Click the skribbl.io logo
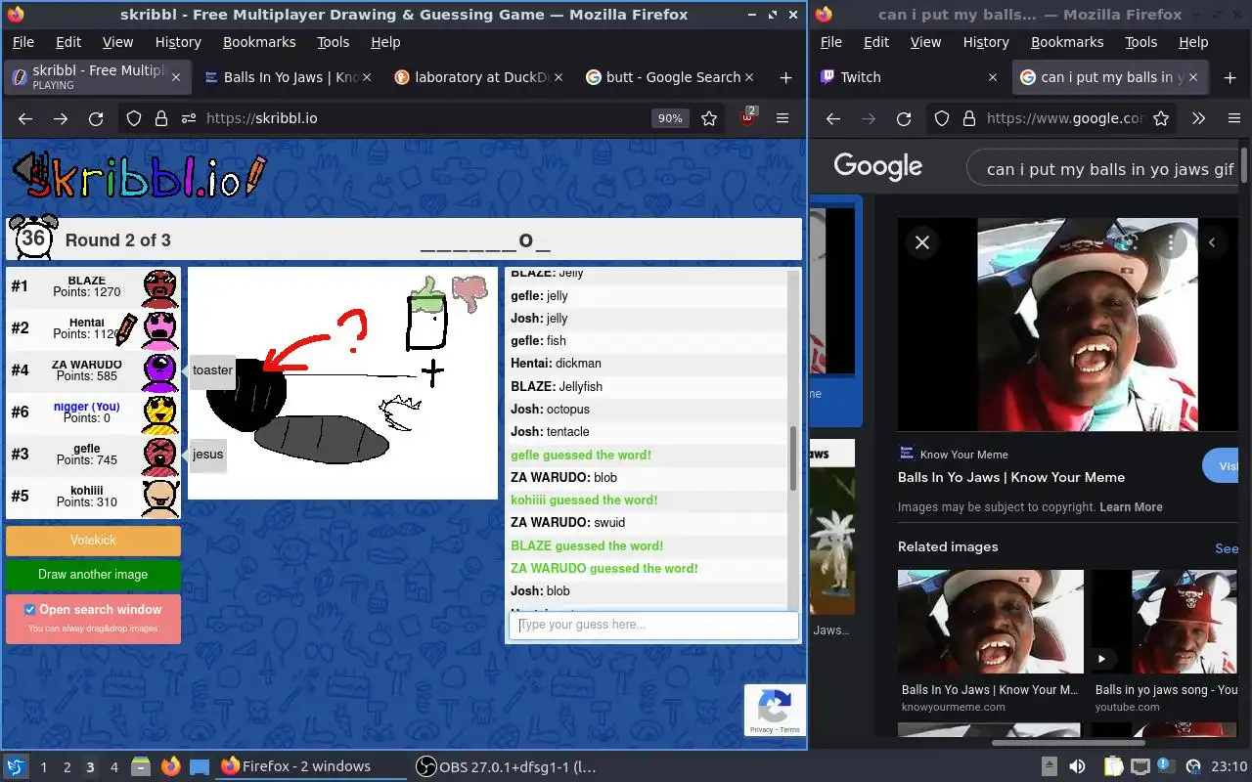Viewport: 1252px width, 782px height. (x=139, y=177)
